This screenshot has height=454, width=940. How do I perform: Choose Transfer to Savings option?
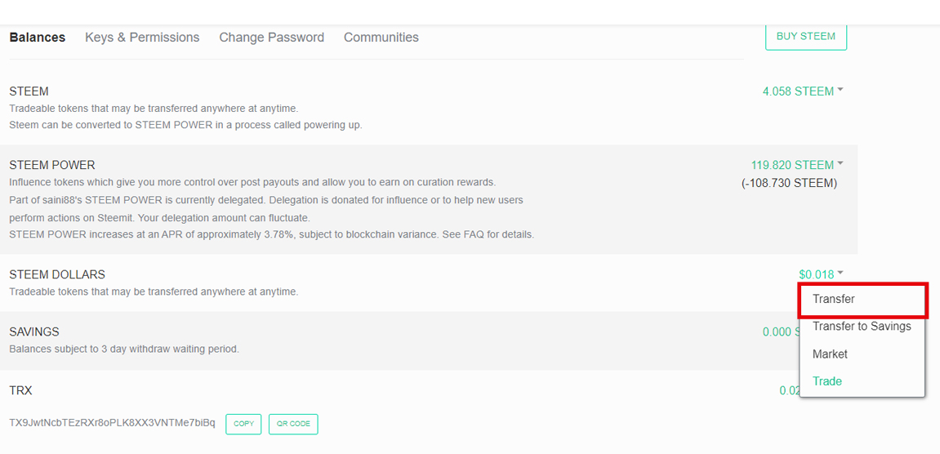(862, 327)
